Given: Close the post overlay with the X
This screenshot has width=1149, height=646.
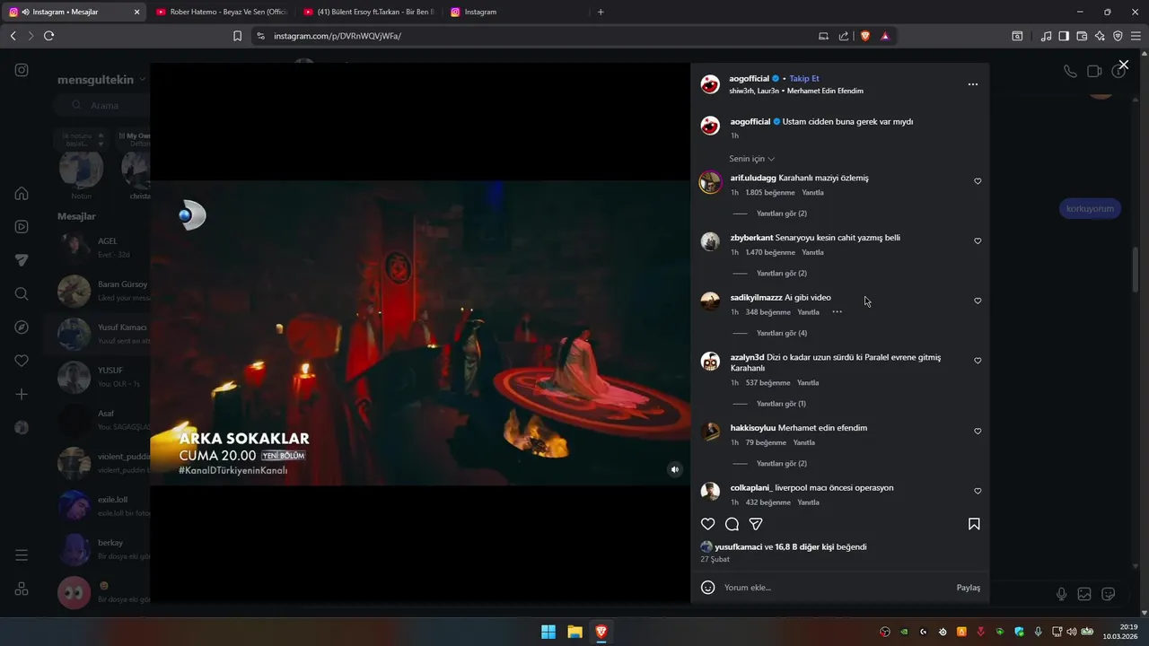Looking at the screenshot, I should click(x=1123, y=65).
